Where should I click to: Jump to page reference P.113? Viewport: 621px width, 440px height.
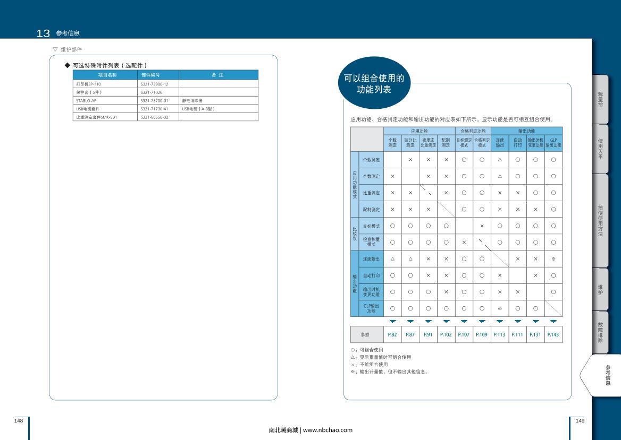click(500, 334)
